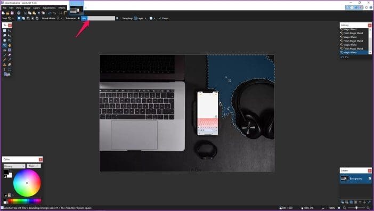Click the More >> button in Colors
374x211 pixels.
34,166
